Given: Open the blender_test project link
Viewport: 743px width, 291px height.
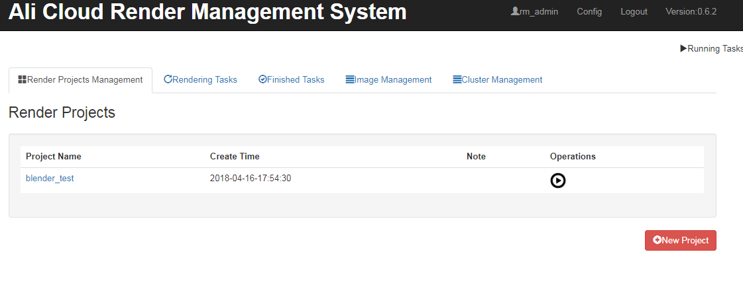Looking at the screenshot, I should point(50,179).
